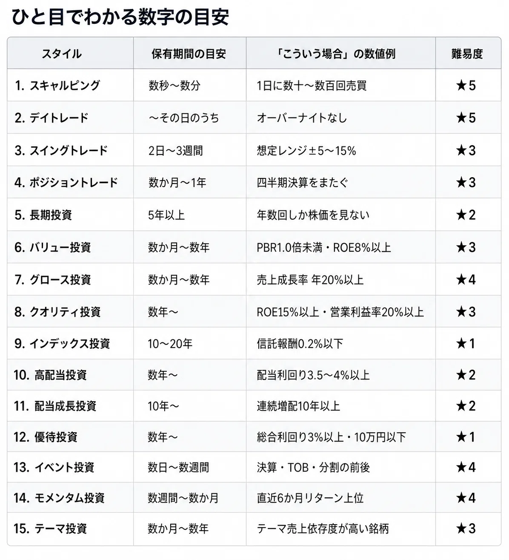Click the 難易度 column header
509x560 pixels.
pos(467,54)
